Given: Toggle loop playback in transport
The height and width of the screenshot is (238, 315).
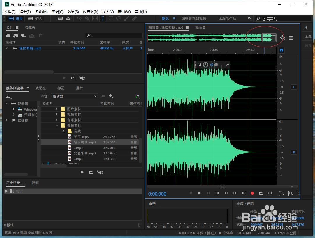Looking at the screenshot, I should [x=261, y=193].
